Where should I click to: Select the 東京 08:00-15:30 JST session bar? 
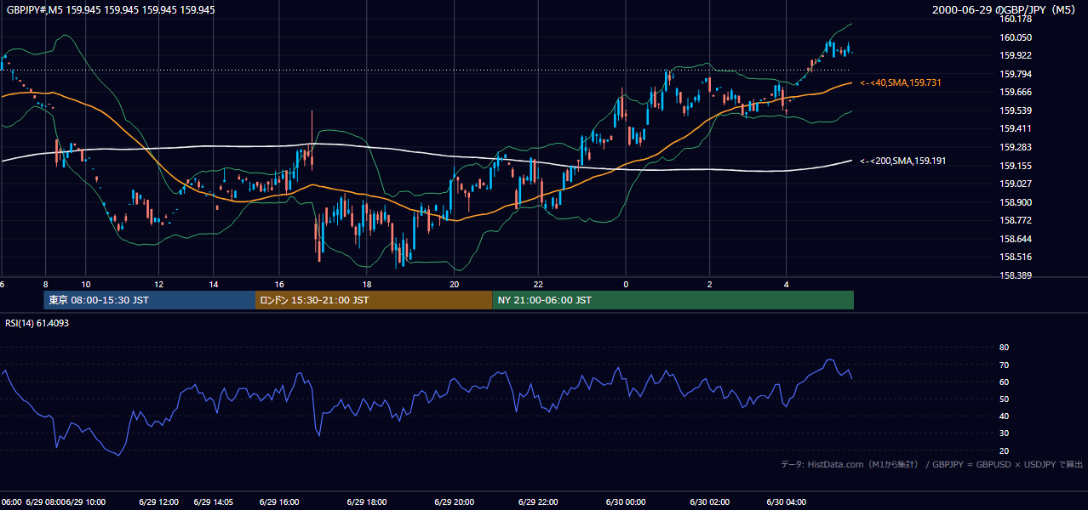[x=149, y=300]
